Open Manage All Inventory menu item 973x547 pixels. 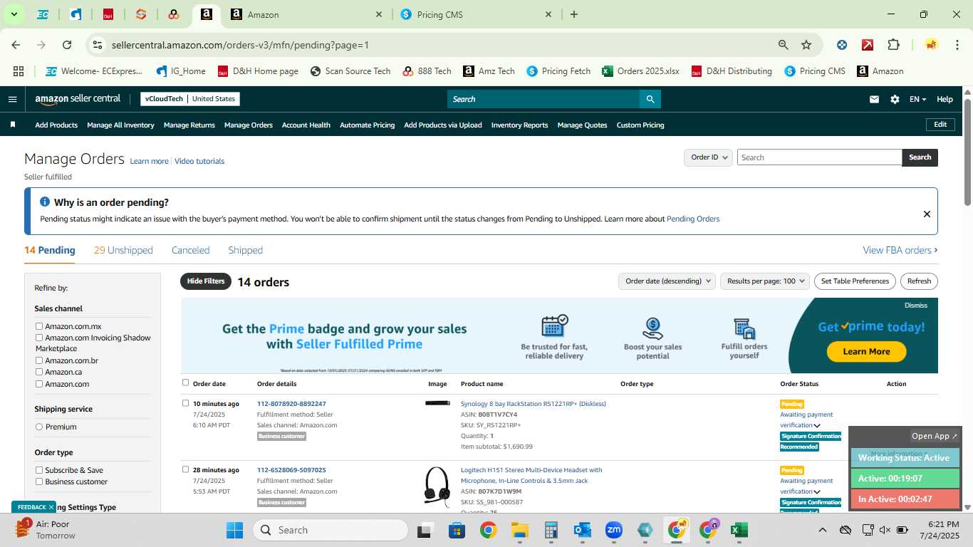tap(120, 125)
